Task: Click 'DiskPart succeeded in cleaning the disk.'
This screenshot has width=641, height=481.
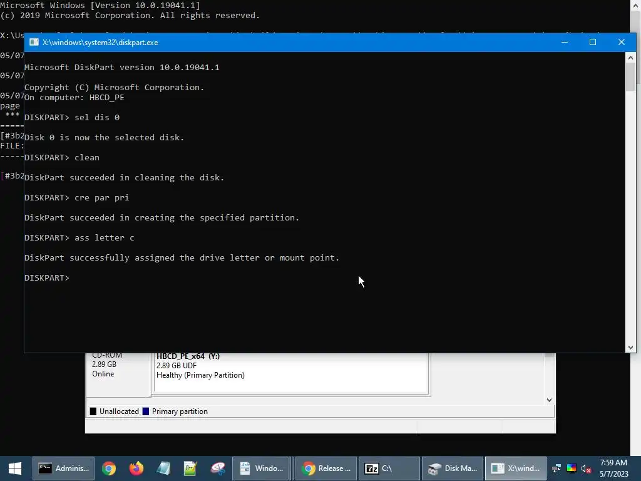Action: [125, 177]
